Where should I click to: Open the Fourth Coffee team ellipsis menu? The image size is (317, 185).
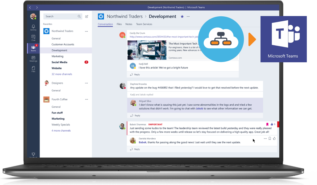(86, 99)
